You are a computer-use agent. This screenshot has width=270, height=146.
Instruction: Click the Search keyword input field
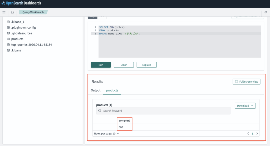[x=163, y=111]
